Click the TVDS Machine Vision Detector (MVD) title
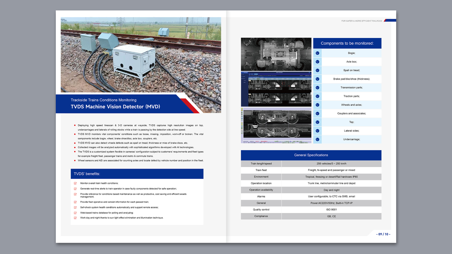The height and width of the screenshot is (254, 452). pos(115,107)
